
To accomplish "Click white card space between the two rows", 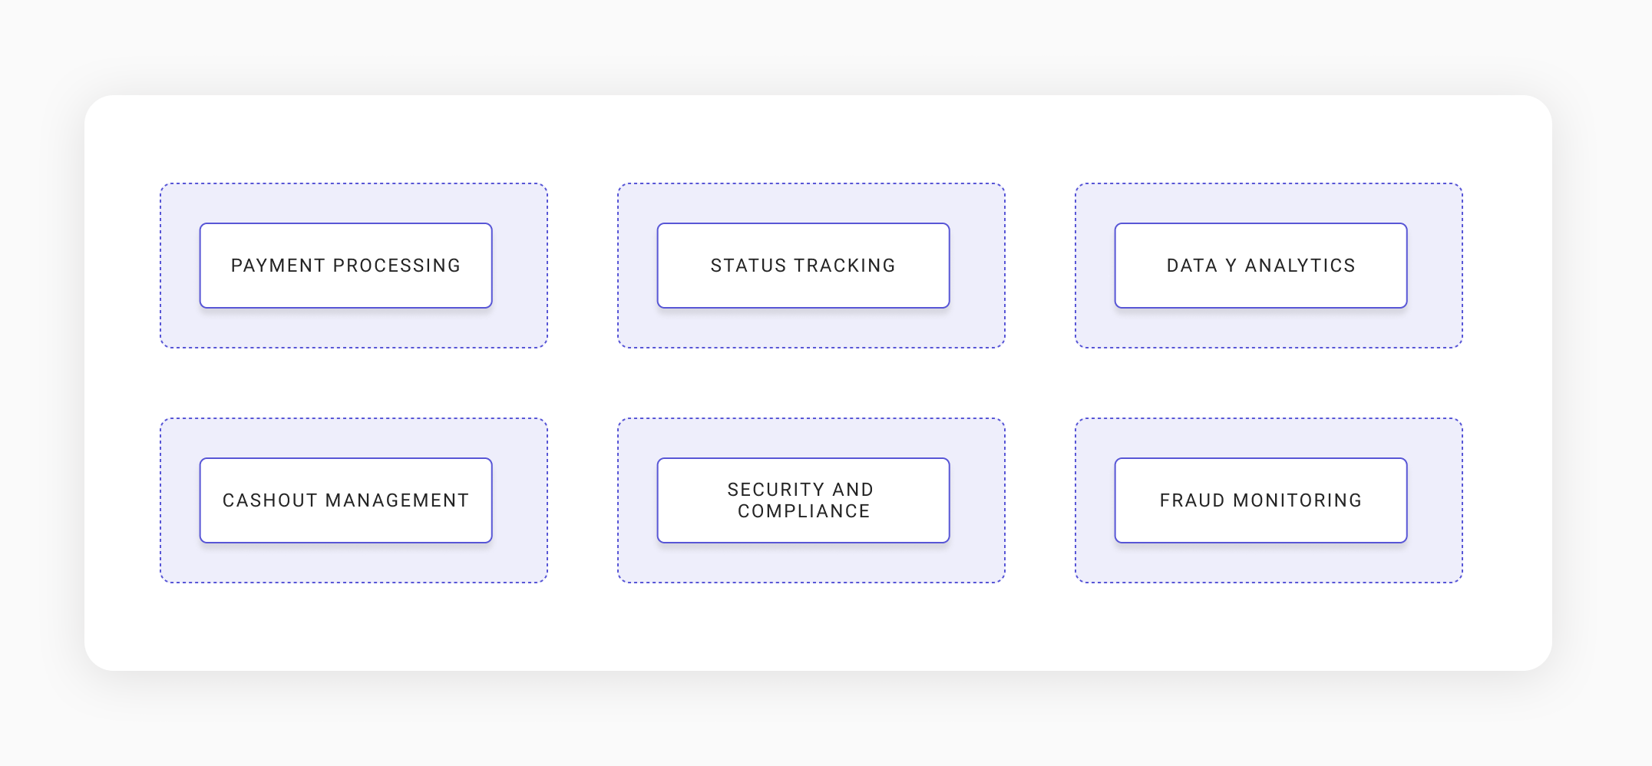I will coord(811,383).
